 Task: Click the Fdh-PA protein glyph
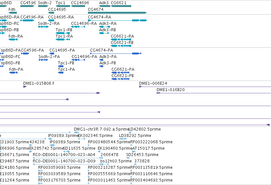pyautogui.click(x=13, y=73)
